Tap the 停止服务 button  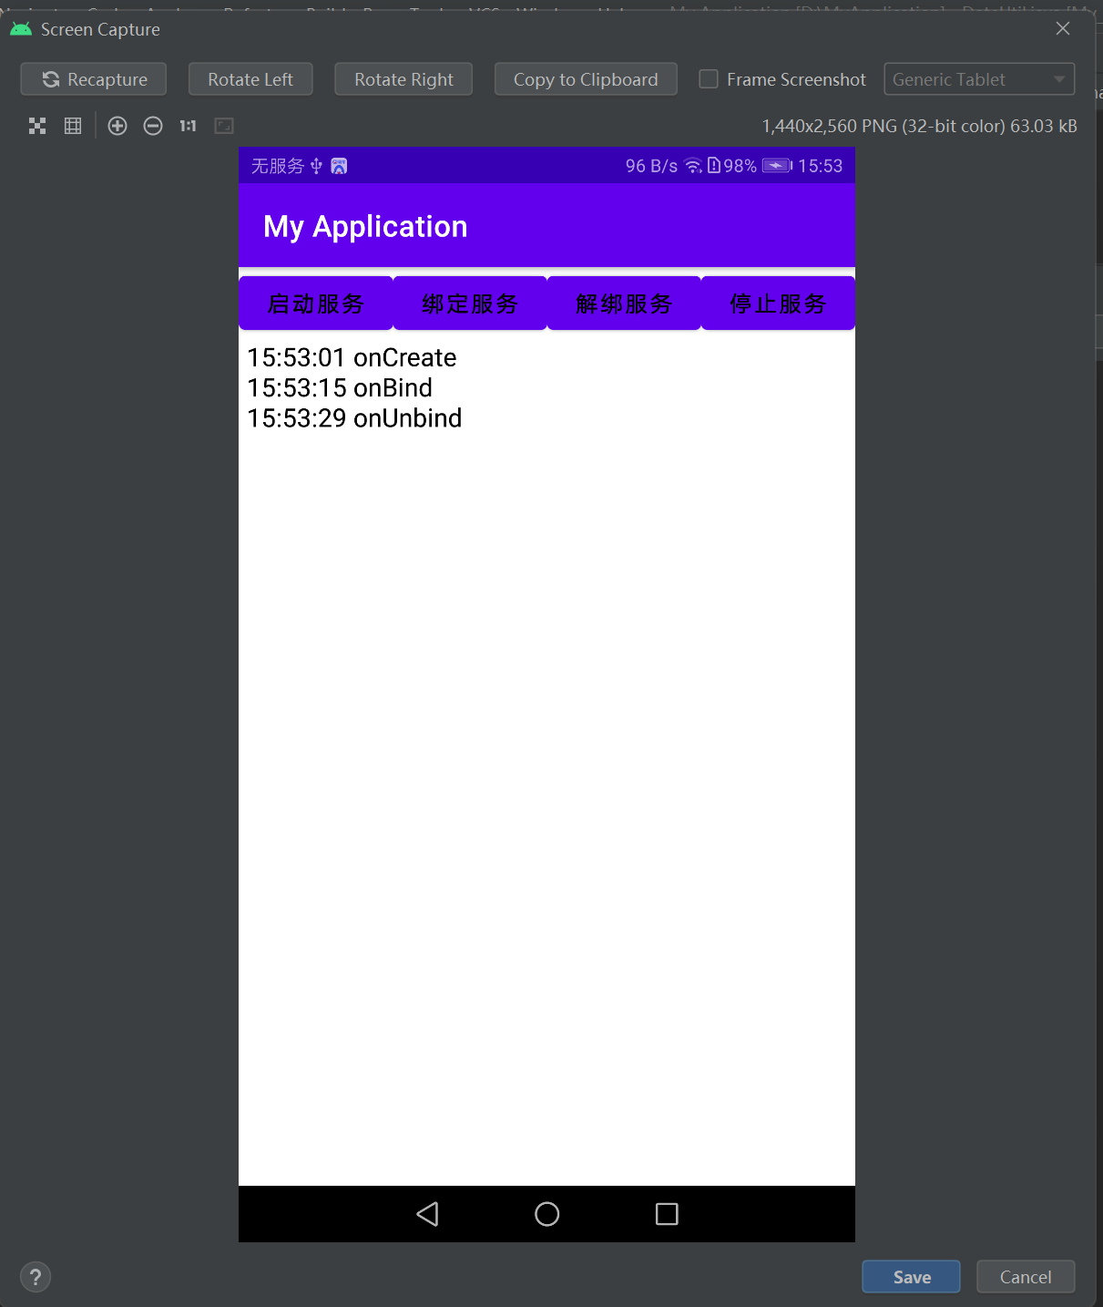point(778,304)
